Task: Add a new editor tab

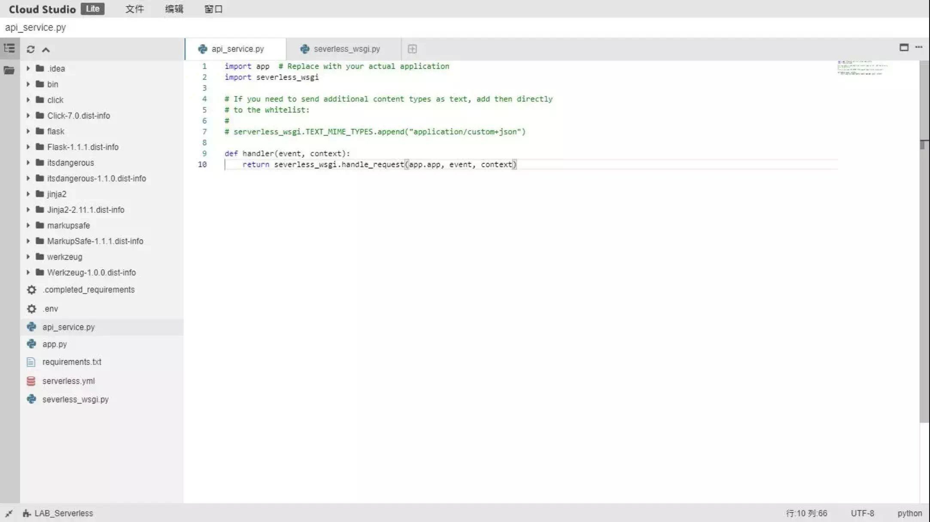Action: (x=412, y=49)
